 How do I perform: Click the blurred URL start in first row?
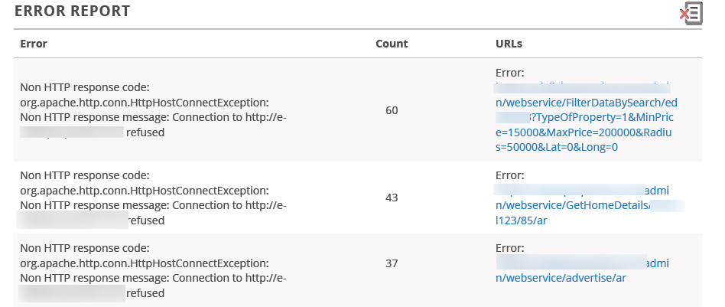pyautogui.click(x=582, y=87)
